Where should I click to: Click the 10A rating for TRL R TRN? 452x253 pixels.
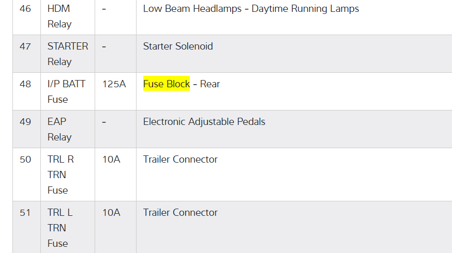click(x=111, y=159)
